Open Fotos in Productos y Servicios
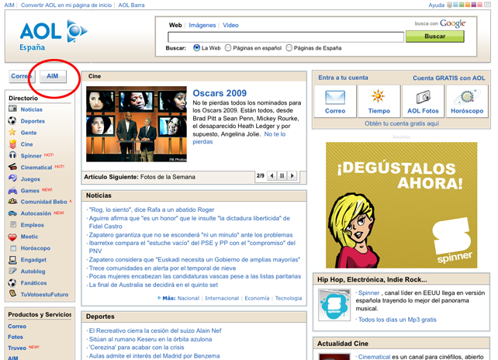498x360 pixels. point(16,337)
